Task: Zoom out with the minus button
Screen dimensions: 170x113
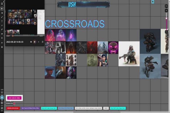Action: pos(166,32)
